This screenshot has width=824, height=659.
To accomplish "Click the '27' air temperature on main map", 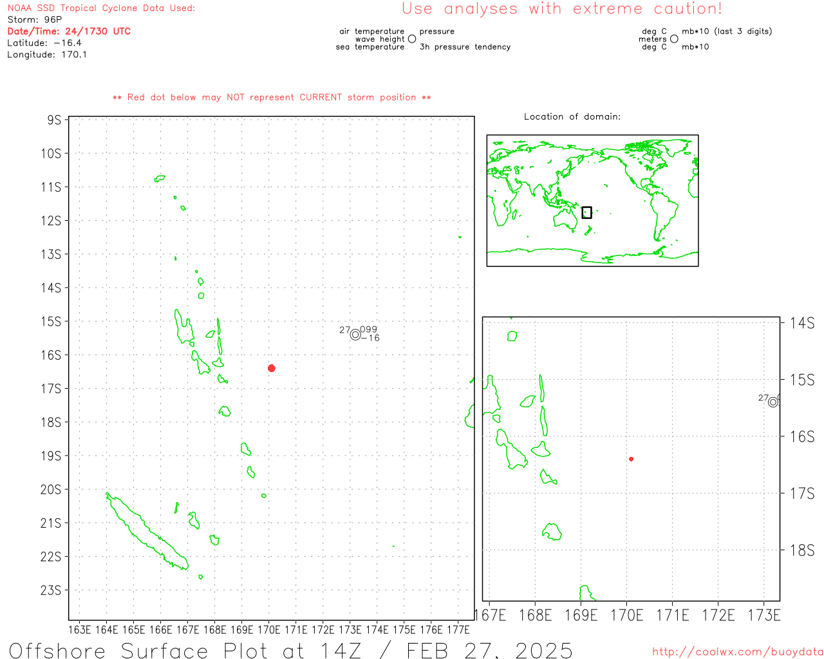I will pyautogui.click(x=345, y=330).
